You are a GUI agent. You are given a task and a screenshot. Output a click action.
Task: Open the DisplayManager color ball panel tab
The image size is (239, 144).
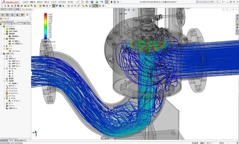pos(22,15)
